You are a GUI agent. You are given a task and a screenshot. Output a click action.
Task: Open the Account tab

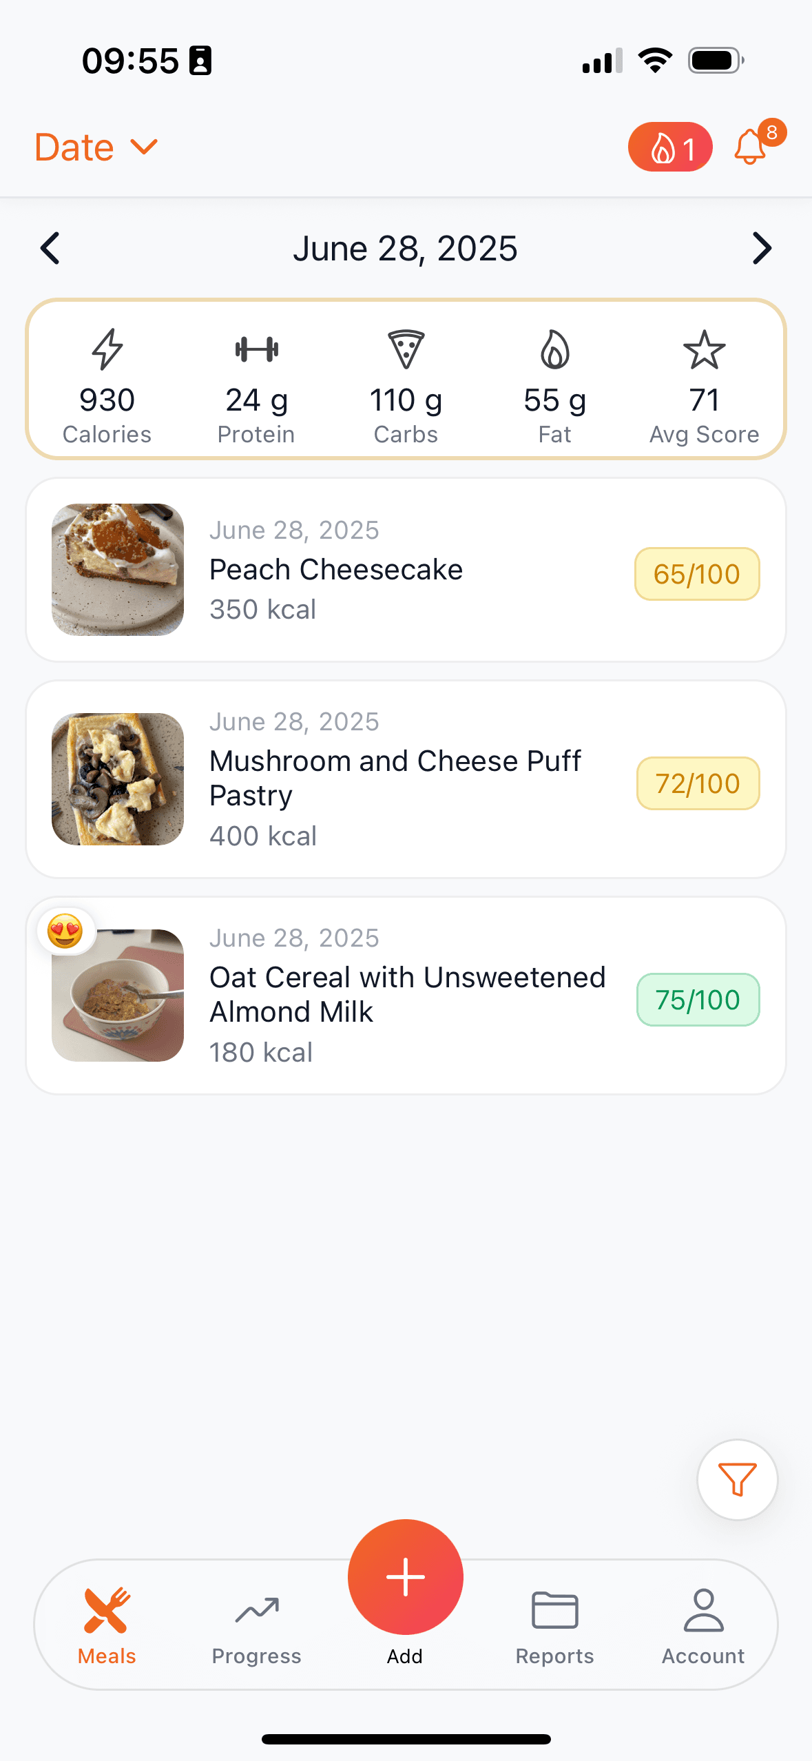[703, 1625]
